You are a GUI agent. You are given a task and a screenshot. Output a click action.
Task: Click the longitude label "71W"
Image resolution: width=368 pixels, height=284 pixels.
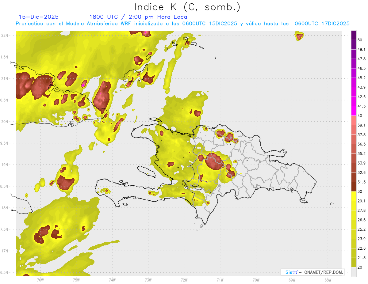coord(220,280)
